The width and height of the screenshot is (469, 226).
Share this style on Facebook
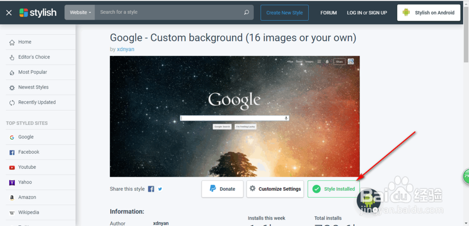pos(151,189)
